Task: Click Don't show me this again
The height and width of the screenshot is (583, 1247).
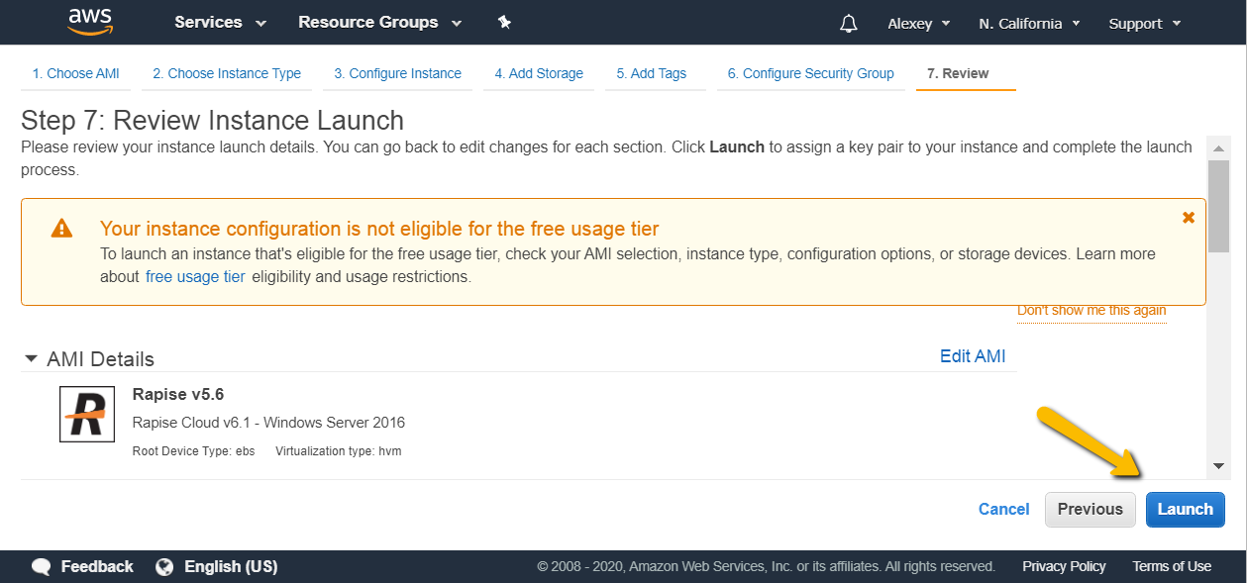Action: [1091, 311]
